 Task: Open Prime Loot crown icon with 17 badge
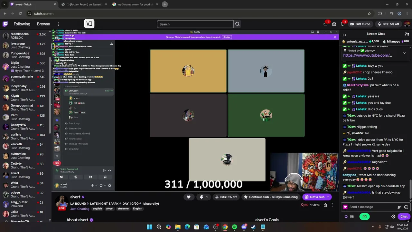(325, 24)
